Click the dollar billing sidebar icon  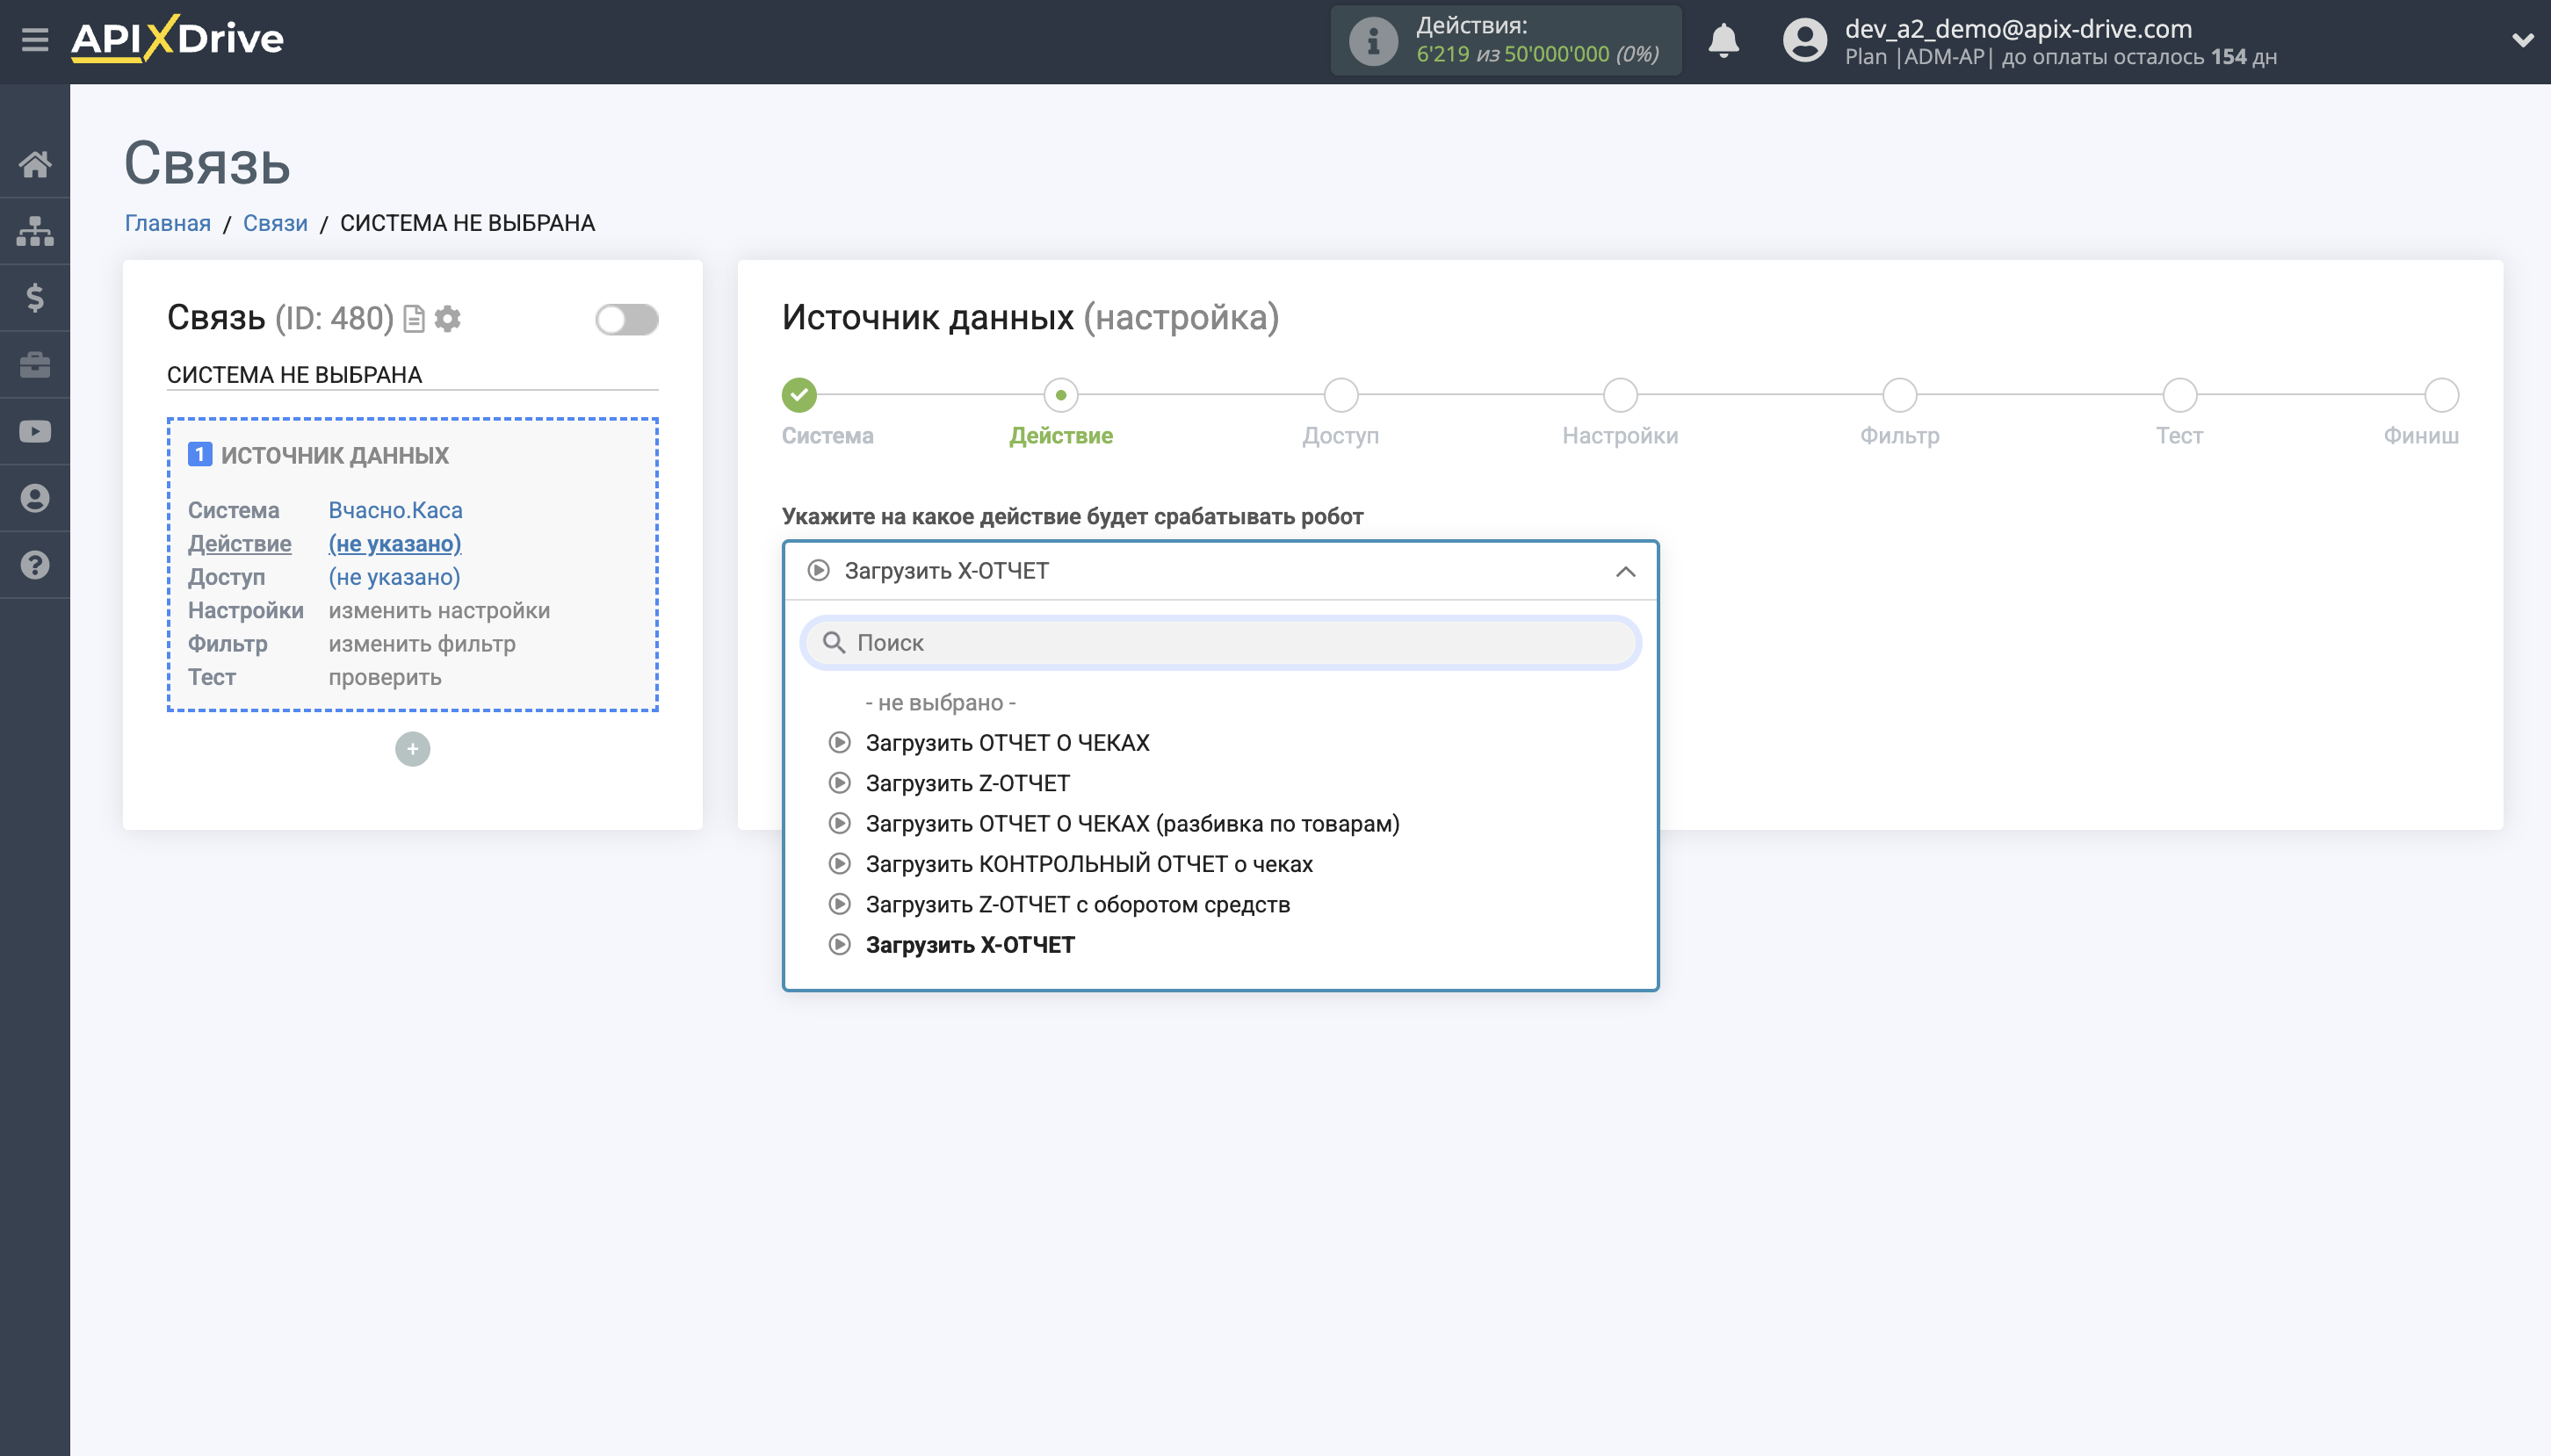click(x=35, y=298)
